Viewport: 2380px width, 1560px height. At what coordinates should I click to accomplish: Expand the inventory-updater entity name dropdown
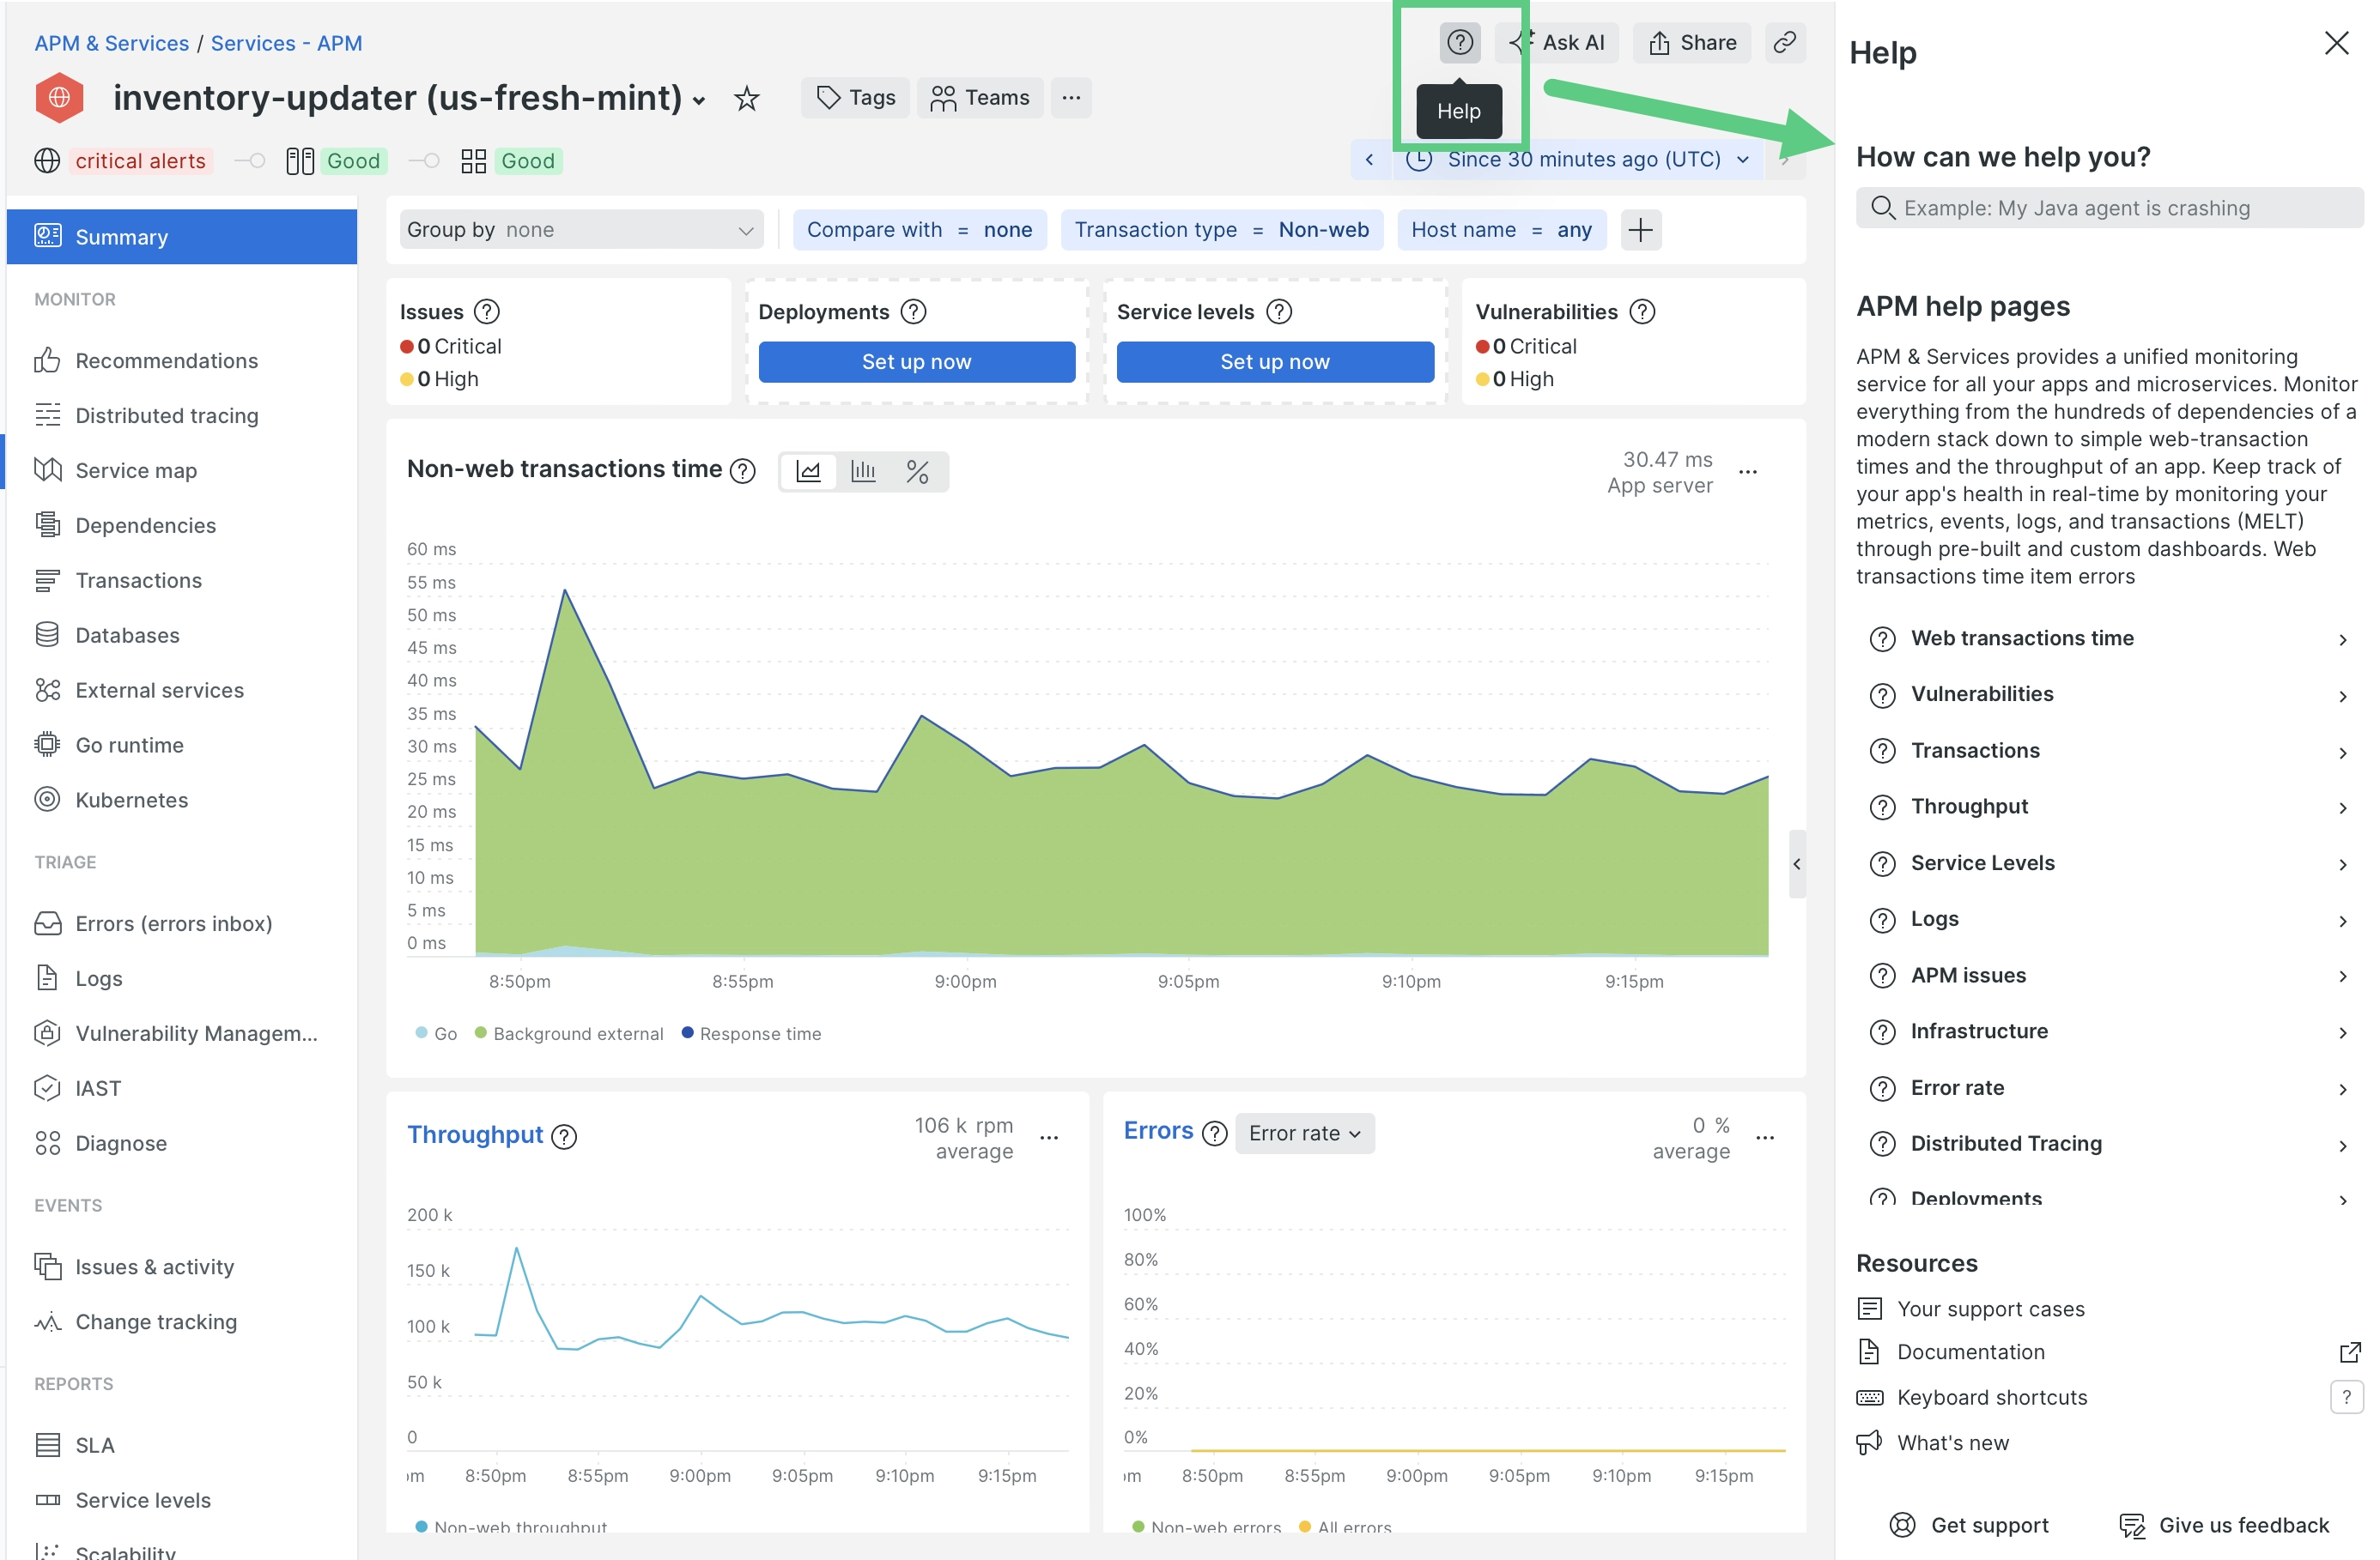pos(699,100)
